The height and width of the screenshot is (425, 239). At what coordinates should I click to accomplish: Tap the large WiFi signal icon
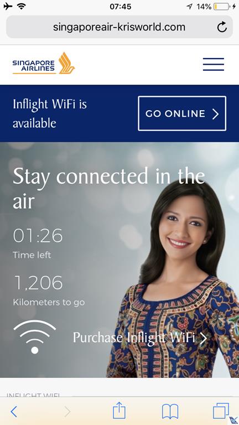tap(35, 336)
